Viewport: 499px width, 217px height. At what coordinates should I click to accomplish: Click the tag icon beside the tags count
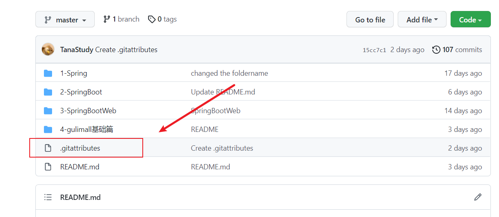[x=152, y=19]
